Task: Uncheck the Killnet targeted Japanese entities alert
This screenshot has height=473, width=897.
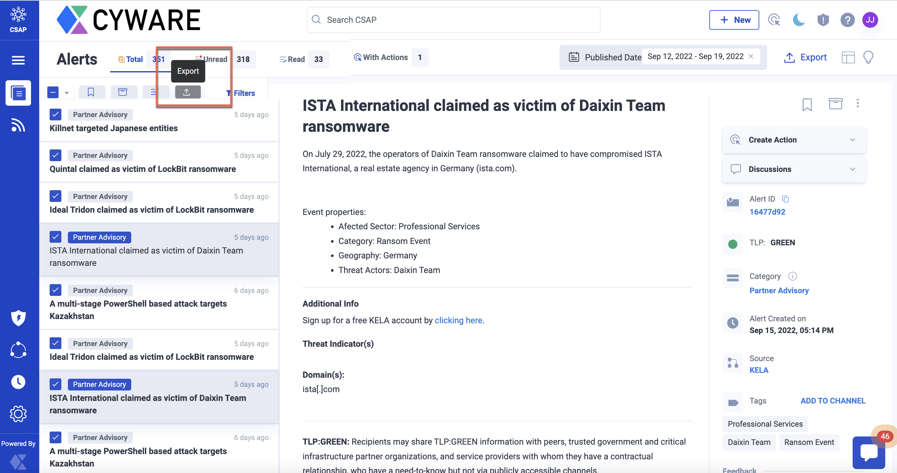Action: coord(55,114)
